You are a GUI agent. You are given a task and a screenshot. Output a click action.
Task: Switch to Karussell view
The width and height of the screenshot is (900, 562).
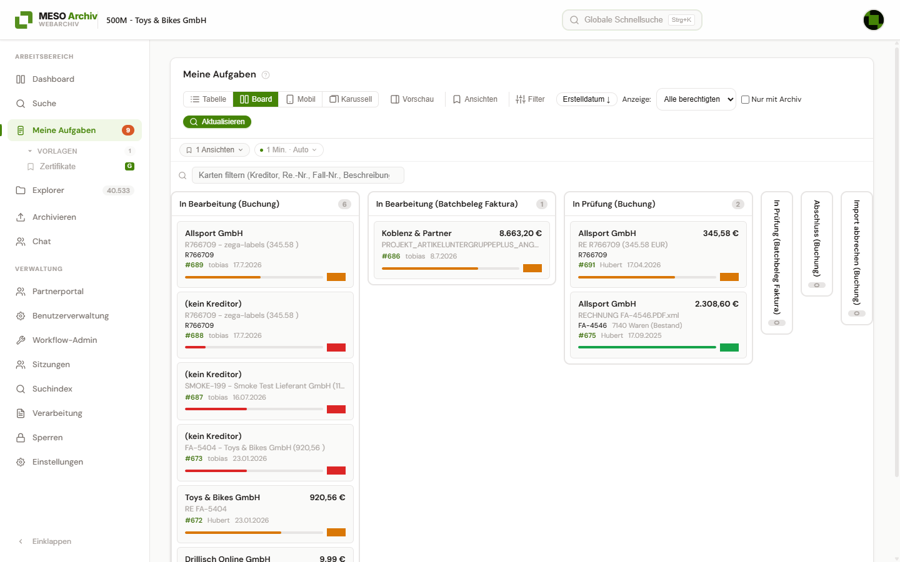point(351,99)
